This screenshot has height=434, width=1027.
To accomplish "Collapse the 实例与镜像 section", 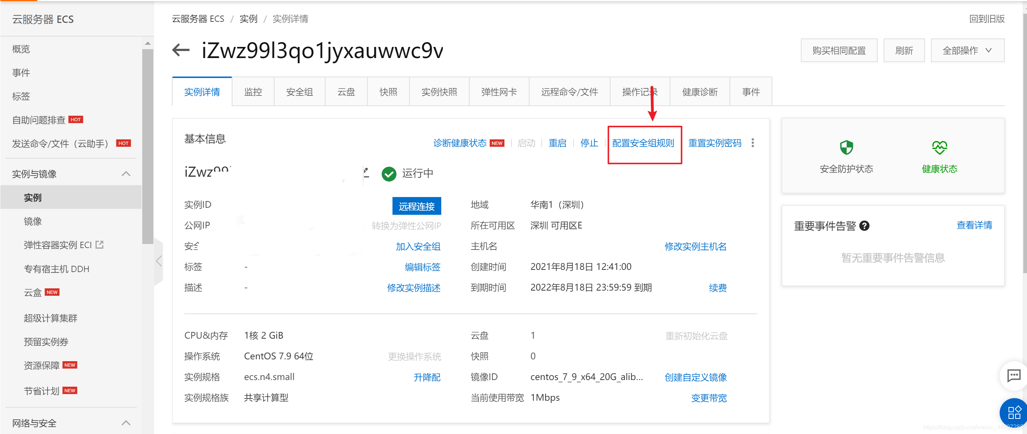I will point(126,173).
